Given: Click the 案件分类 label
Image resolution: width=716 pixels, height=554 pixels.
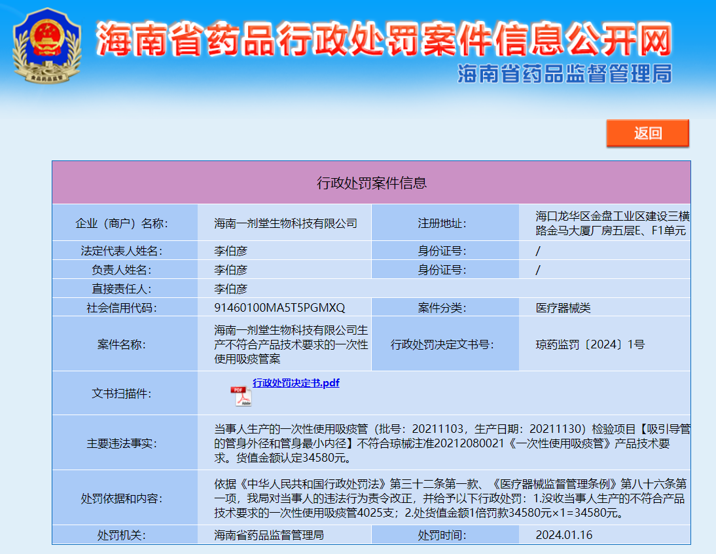Looking at the screenshot, I should [x=442, y=308].
